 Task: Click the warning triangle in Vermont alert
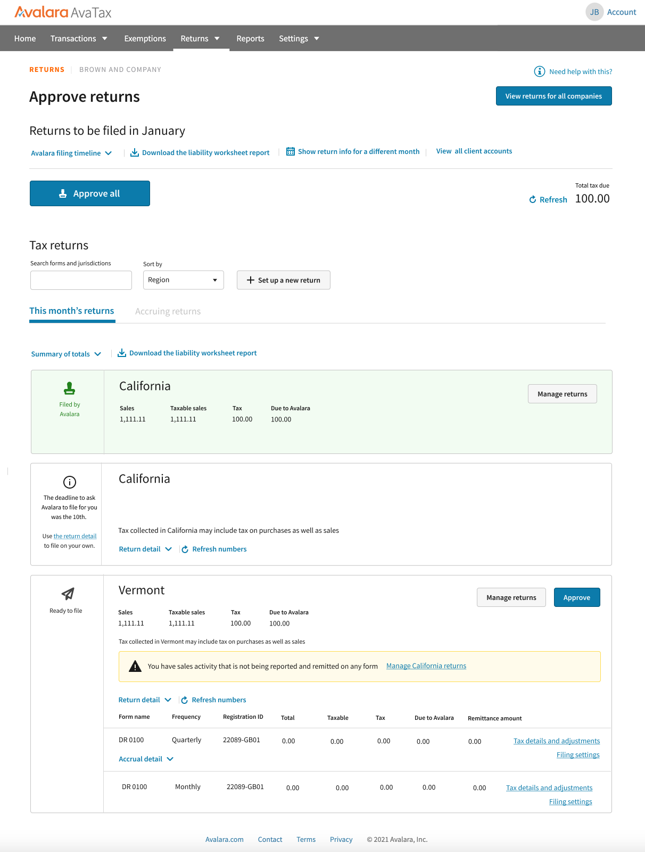pyautogui.click(x=135, y=666)
